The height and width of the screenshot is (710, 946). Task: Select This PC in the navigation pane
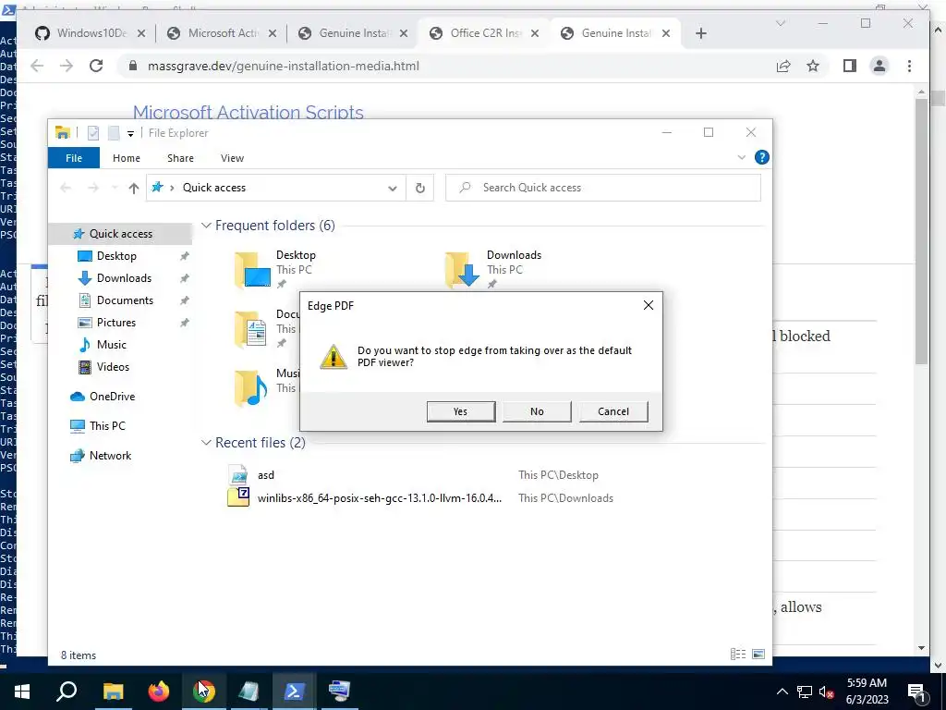click(107, 426)
